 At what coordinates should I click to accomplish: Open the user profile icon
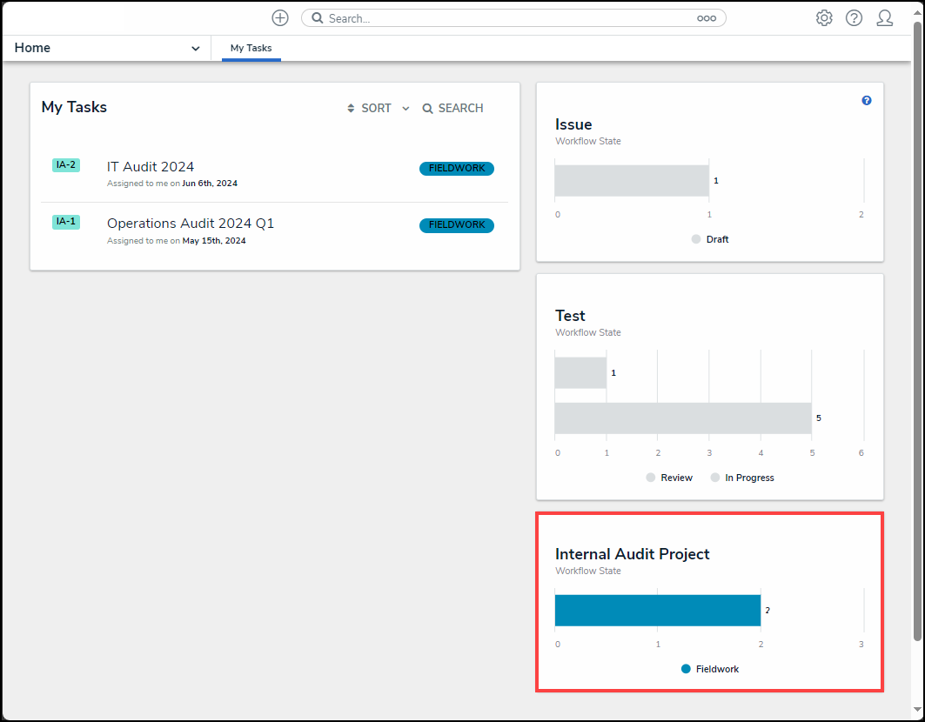884,18
